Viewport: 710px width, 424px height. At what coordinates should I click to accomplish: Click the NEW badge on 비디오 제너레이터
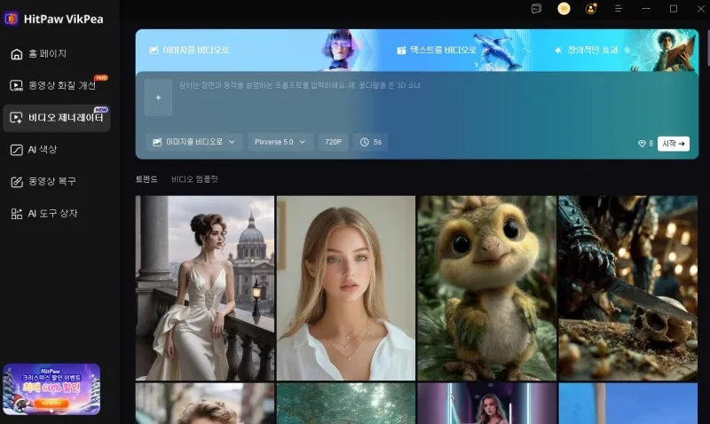click(100, 109)
